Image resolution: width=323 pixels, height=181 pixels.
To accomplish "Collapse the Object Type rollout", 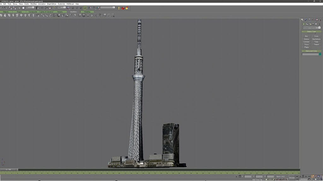I will (x=311, y=31).
